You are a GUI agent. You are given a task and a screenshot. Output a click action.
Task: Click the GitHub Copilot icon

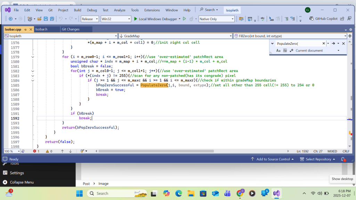pyautogui.click(x=312, y=19)
